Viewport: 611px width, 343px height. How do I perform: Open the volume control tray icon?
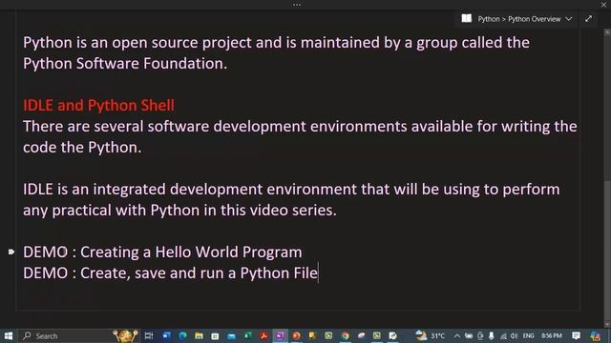coord(514,335)
